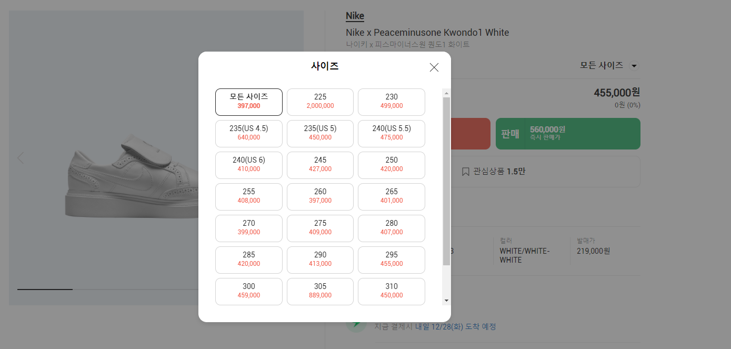Pick size 280 priced 407,000

392,228
